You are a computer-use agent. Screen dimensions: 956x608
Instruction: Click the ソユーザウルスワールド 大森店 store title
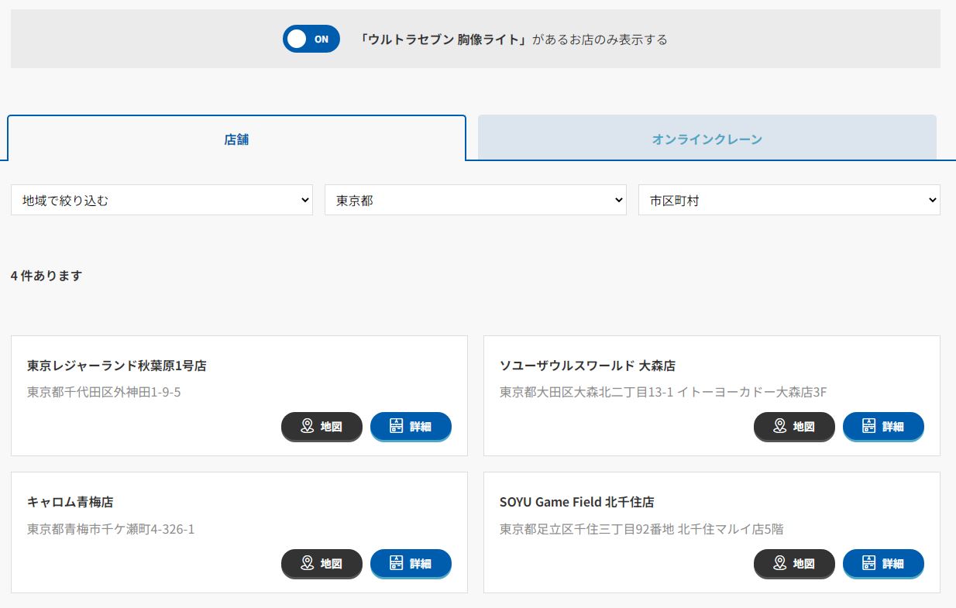[587, 366]
